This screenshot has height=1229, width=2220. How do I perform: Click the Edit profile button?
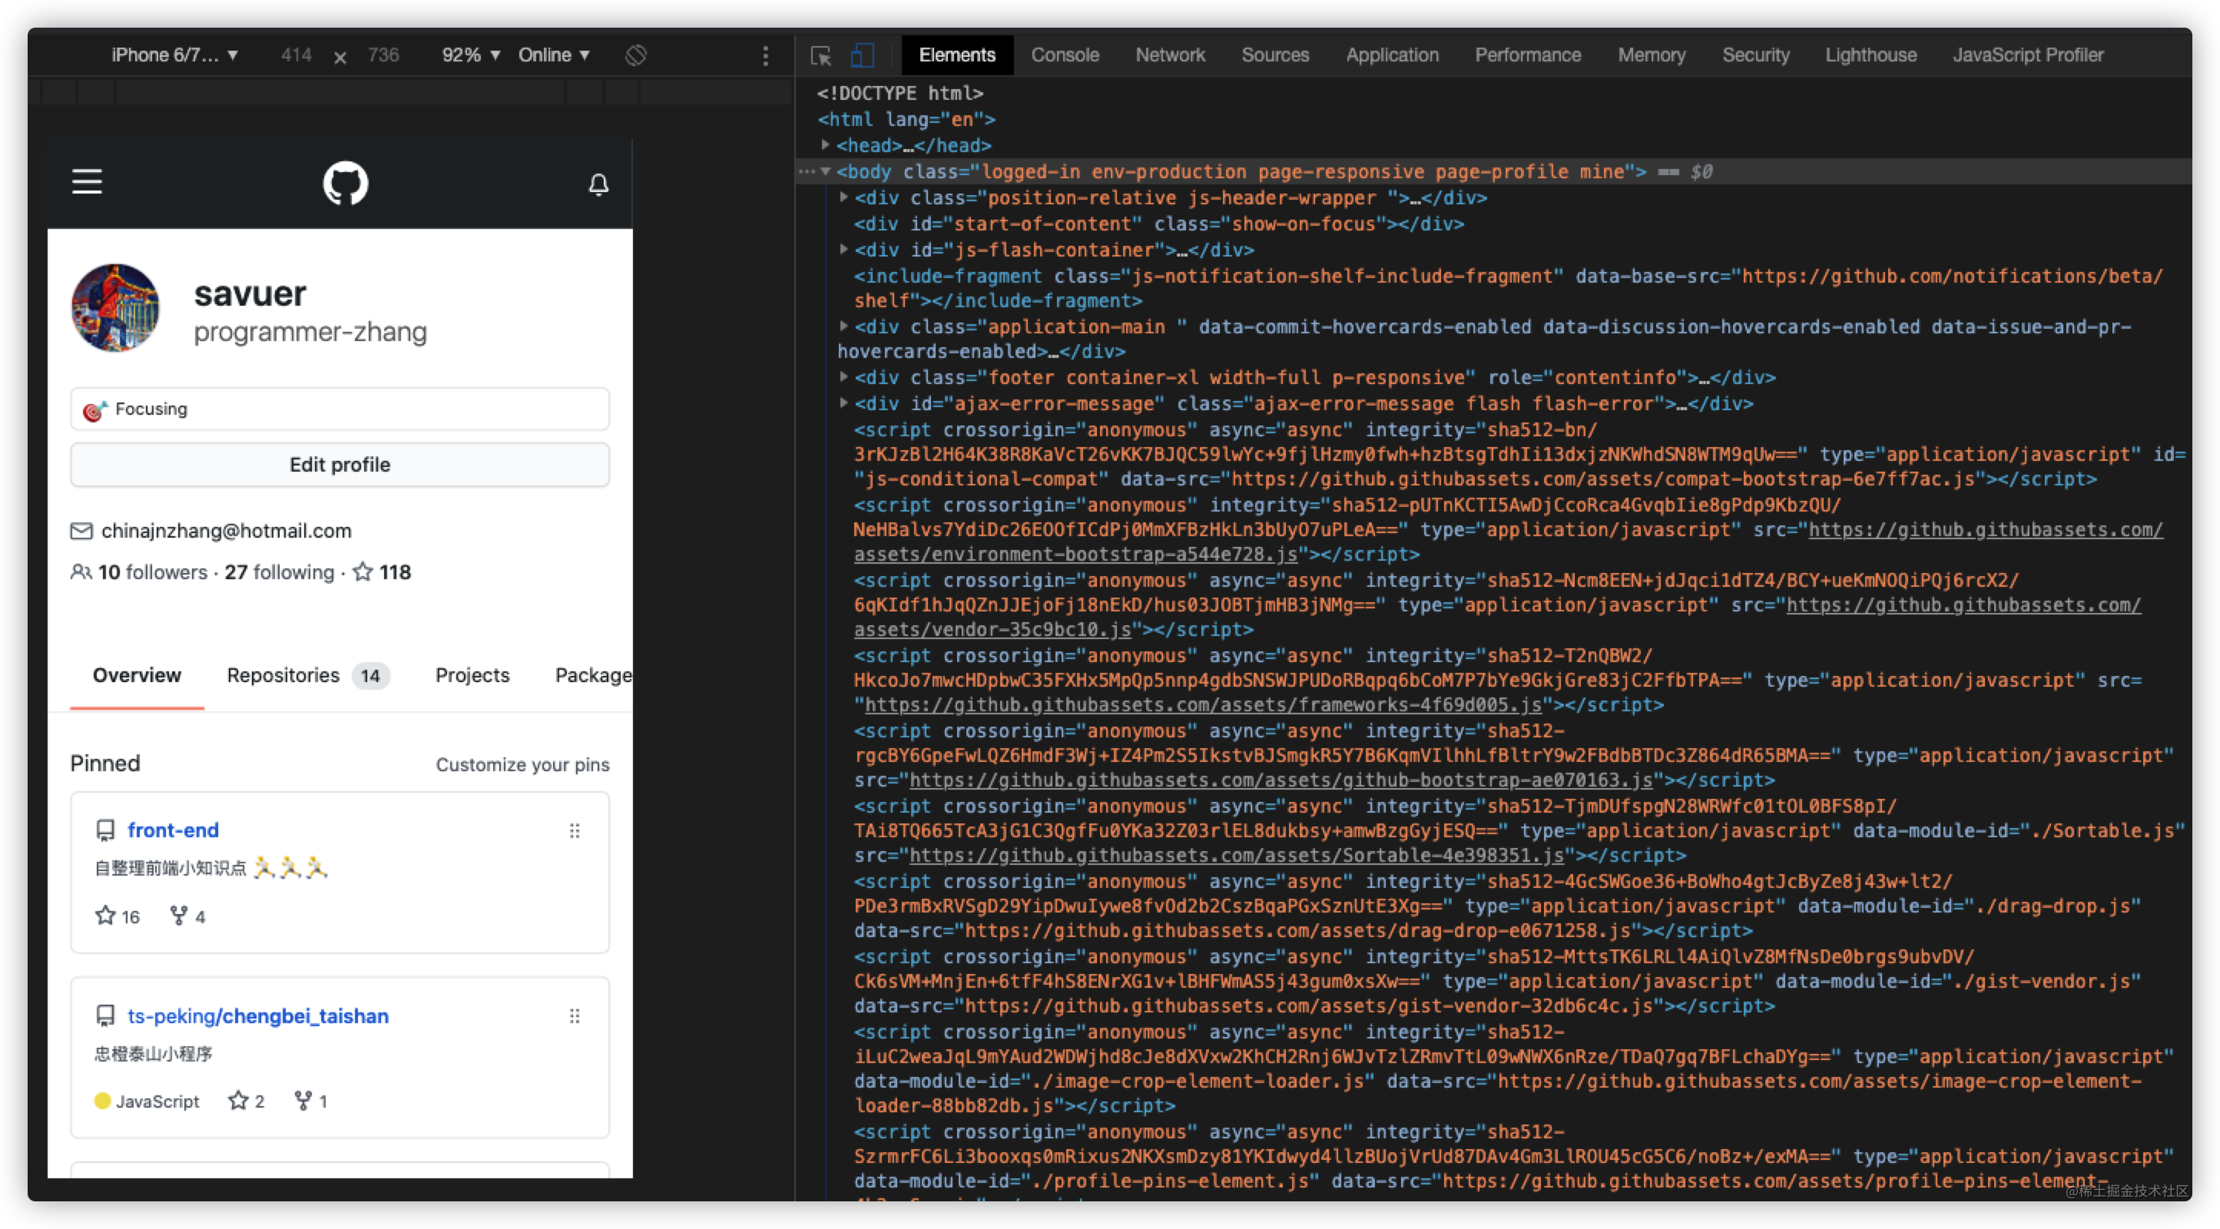pos(340,465)
